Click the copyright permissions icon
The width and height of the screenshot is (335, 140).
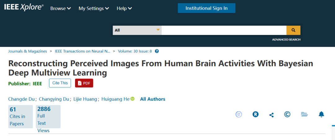288,114
